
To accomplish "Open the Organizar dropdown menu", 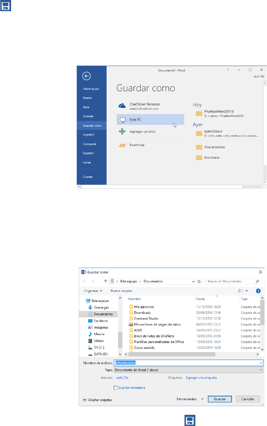I will [93, 291].
